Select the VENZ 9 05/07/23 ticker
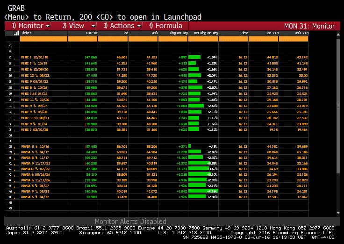344x244 pixels. pyautogui.click(x=35, y=81)
